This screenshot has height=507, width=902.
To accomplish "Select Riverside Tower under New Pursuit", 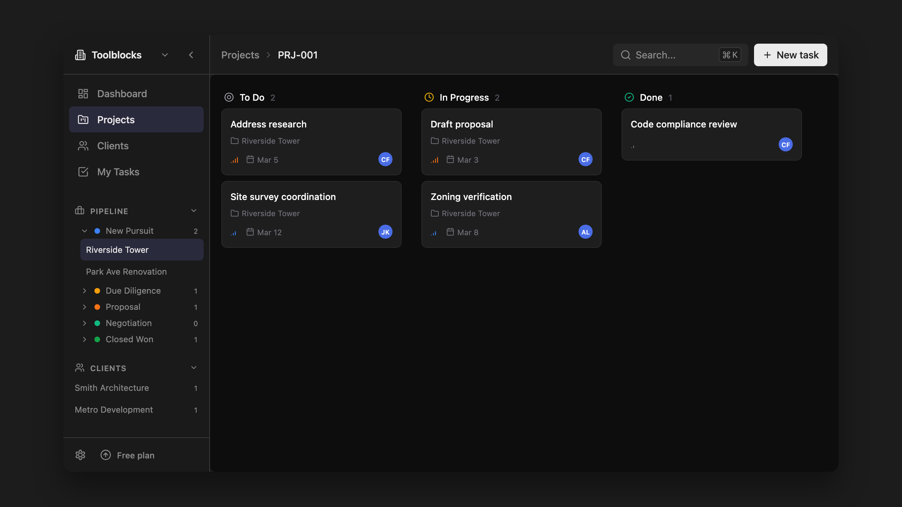I will click(117, 249).
